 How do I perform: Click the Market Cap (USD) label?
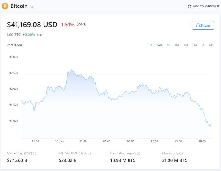pos(19,153)
